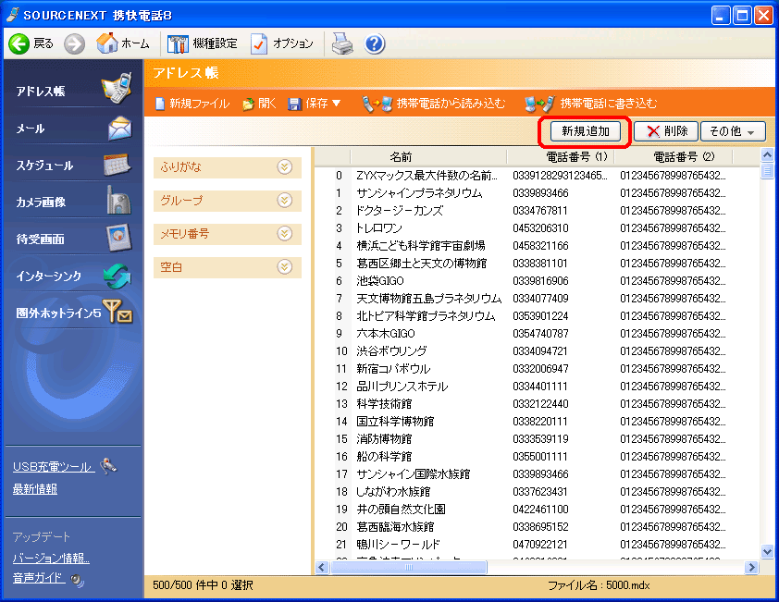Go to Home via house icon
Screen dimensions: 779x602
click(106, 43)
